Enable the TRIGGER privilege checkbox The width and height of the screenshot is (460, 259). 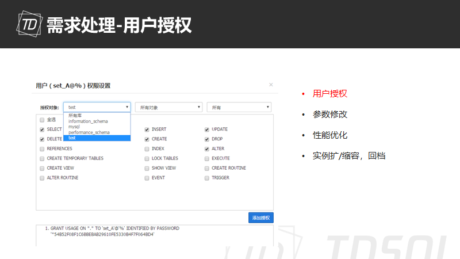pyautogui.click(x=207, y=178)
